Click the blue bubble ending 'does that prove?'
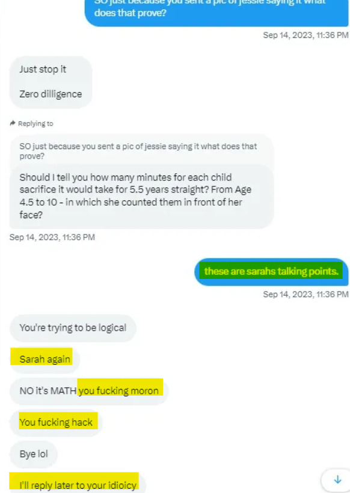This screenshot has width=350, height=493. click(216, 13)
